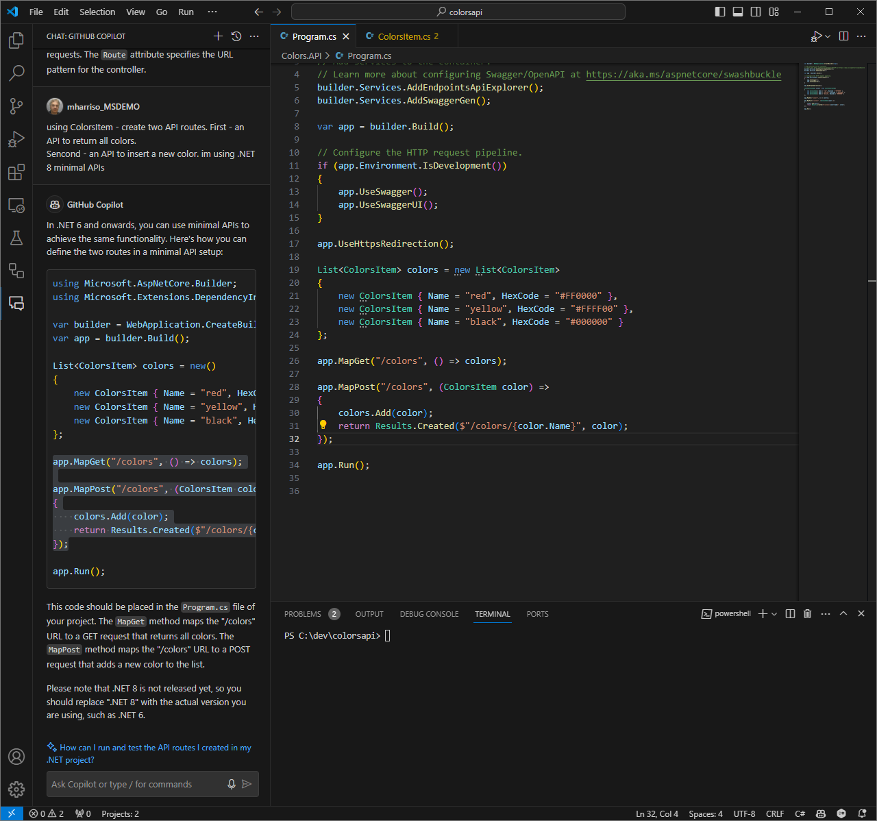
Task: Click suggested follow-up question link
Action: tap(149, 754)
